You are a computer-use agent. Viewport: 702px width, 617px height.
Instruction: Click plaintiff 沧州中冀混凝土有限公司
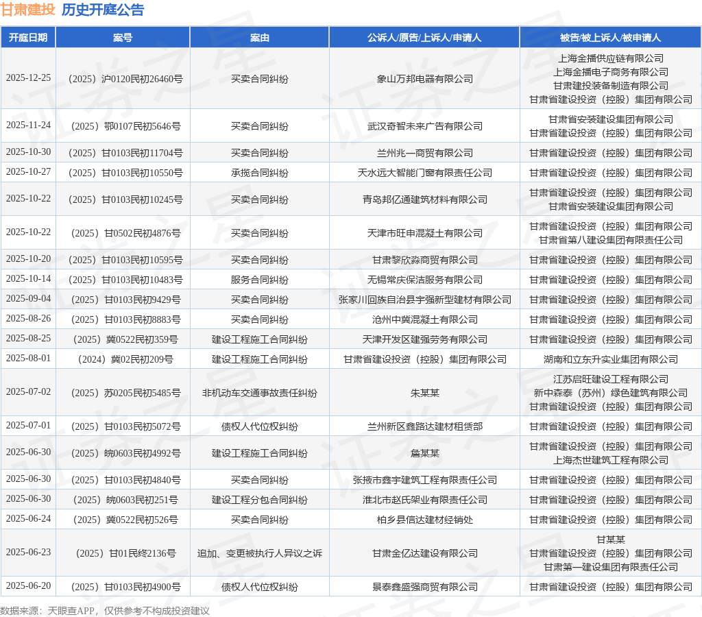tap(425, 319)
